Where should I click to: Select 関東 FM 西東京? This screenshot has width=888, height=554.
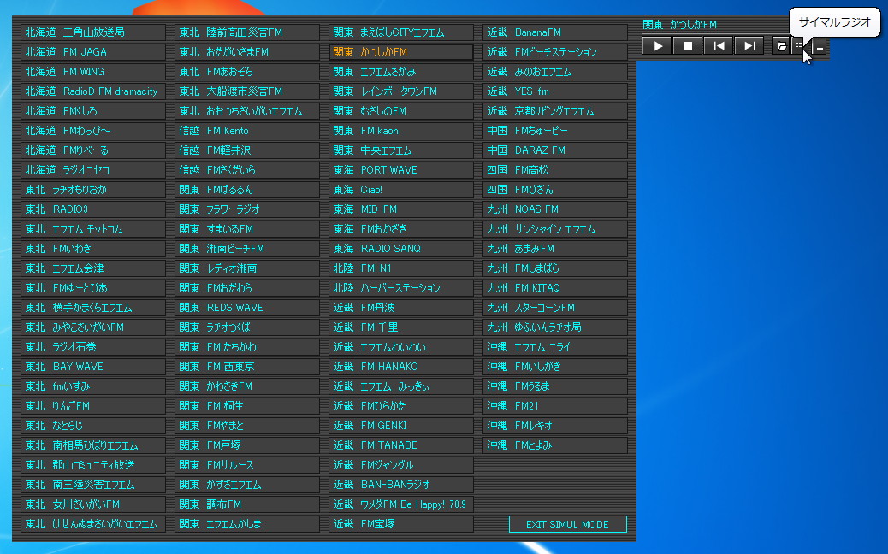[247, 367]
